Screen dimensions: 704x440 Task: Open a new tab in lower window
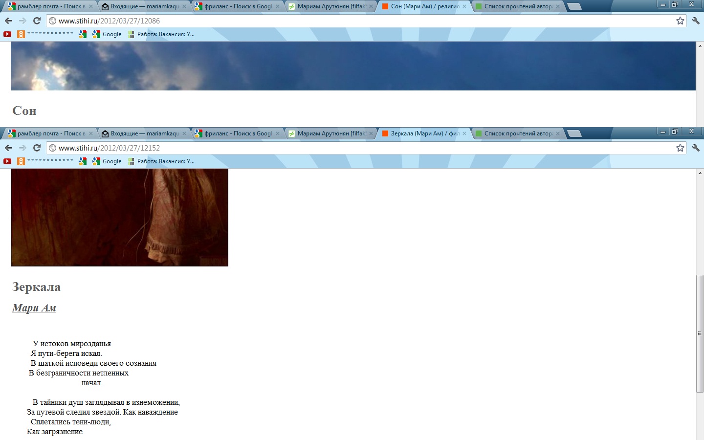tap(574, 133)
